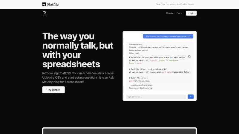This screenshot has height=134, width=239.
Task: Click the blue happiness score question bubble
Action: point(168,36)
